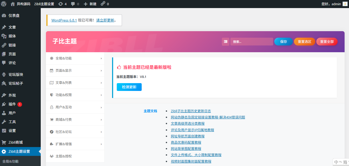Click inside the 搜索 search field
This screenshot has width=349, height=166.
tap(252, 42)
